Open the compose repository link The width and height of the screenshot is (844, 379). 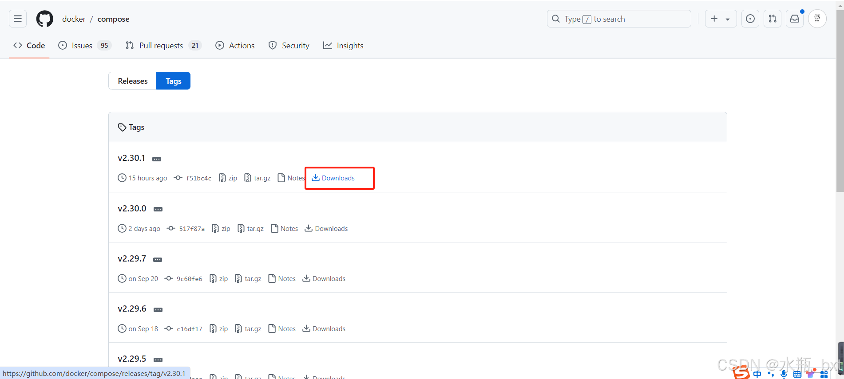113,19
